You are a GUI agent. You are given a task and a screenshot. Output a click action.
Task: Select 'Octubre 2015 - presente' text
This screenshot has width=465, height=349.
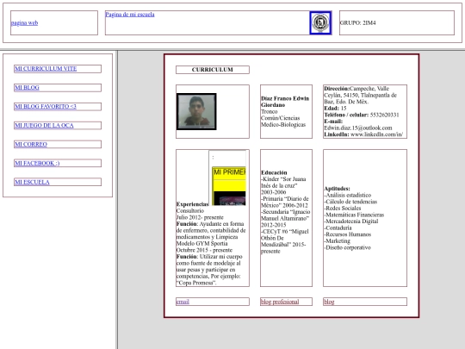tap(204, 250)
